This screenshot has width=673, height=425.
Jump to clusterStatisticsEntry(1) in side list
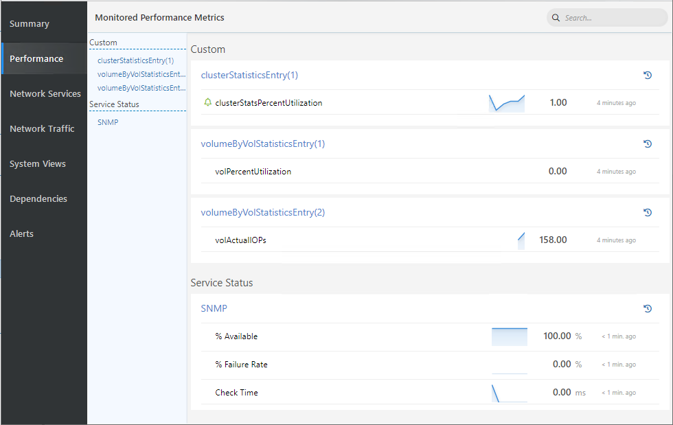(x=136, y=60)
